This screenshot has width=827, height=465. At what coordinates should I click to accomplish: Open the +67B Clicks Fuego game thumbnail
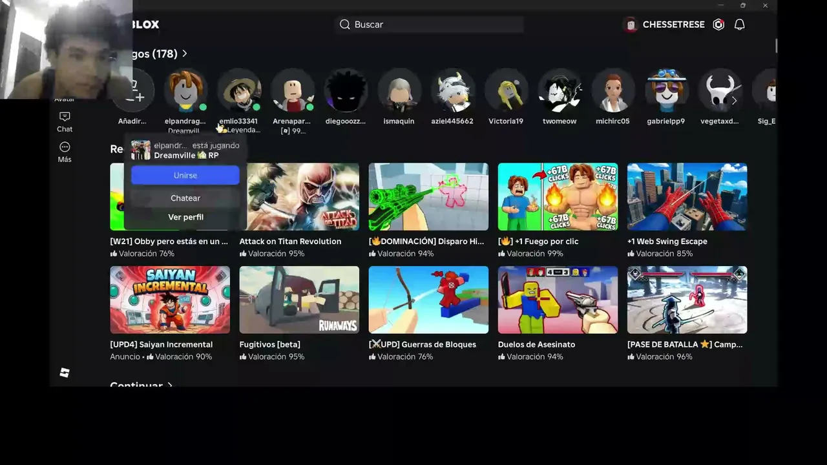[x=558, y=196]
